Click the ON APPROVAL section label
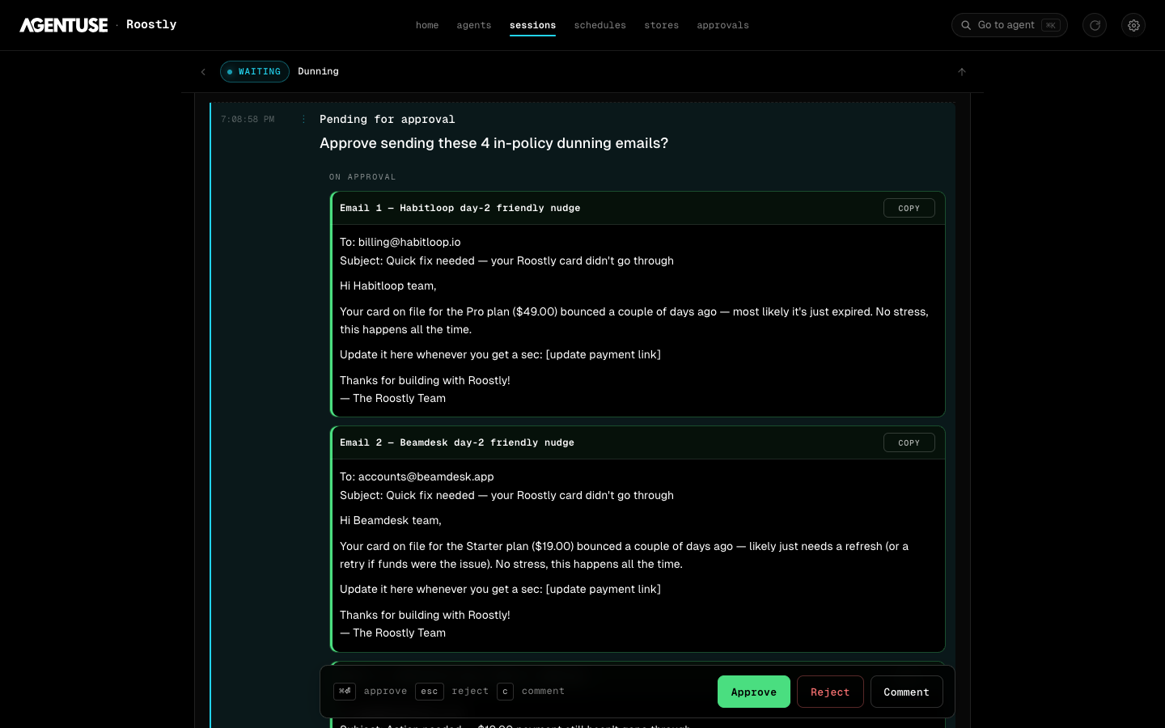Viewport: 1165px width, 728px height. (x=362, y=176)
